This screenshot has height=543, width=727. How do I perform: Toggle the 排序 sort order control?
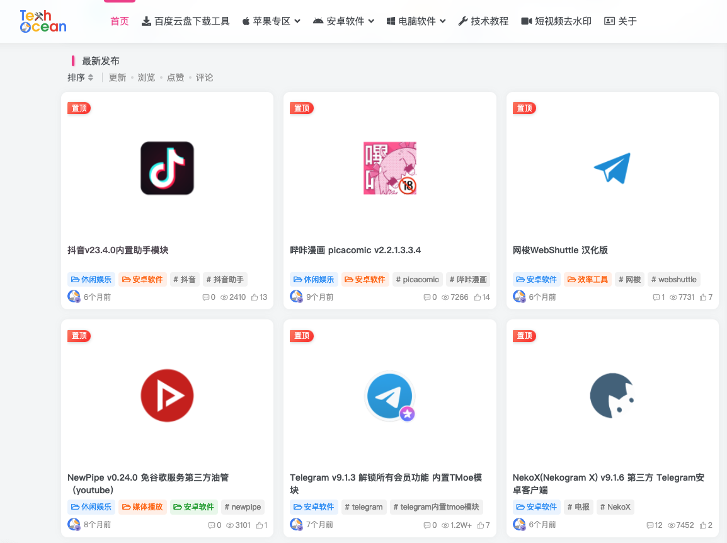(x=81, y=77)
